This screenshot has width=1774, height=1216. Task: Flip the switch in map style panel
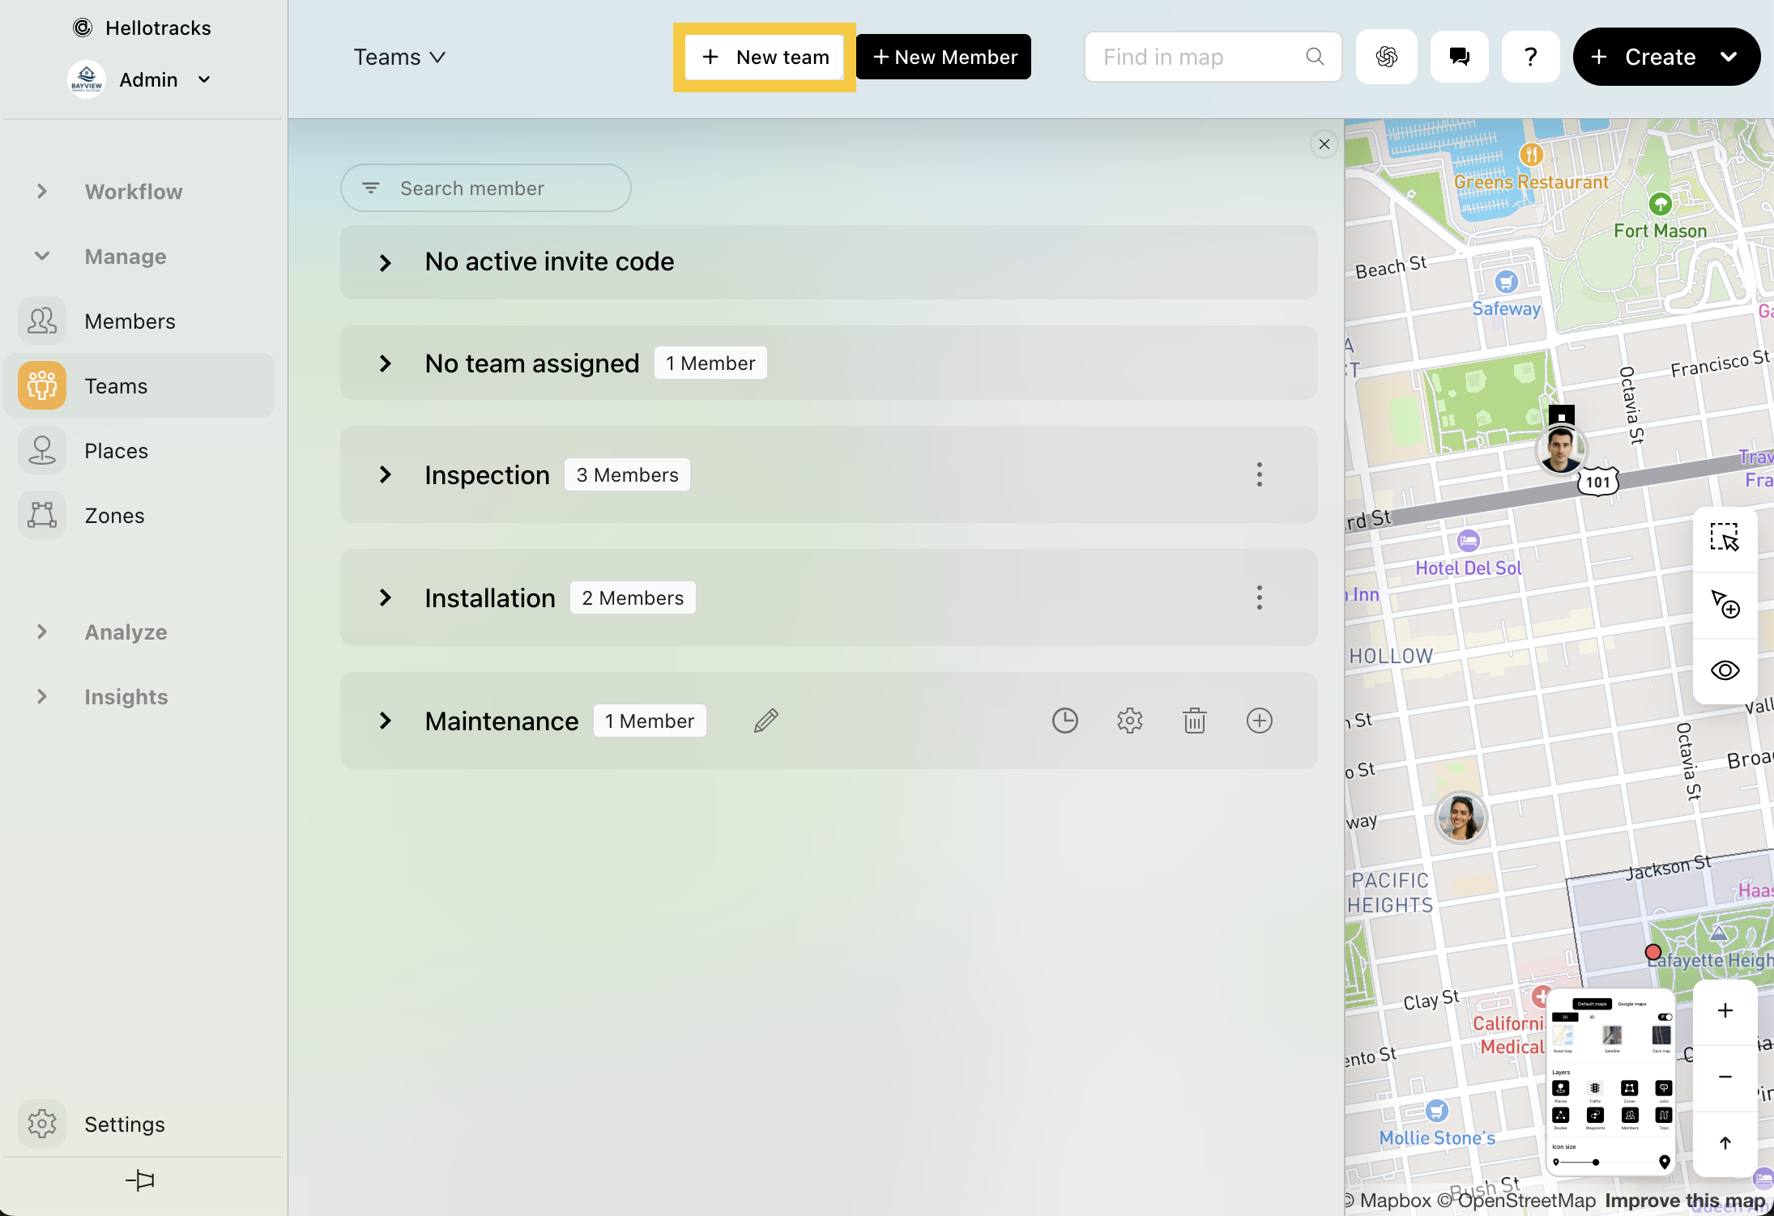coord(1665,1017)
